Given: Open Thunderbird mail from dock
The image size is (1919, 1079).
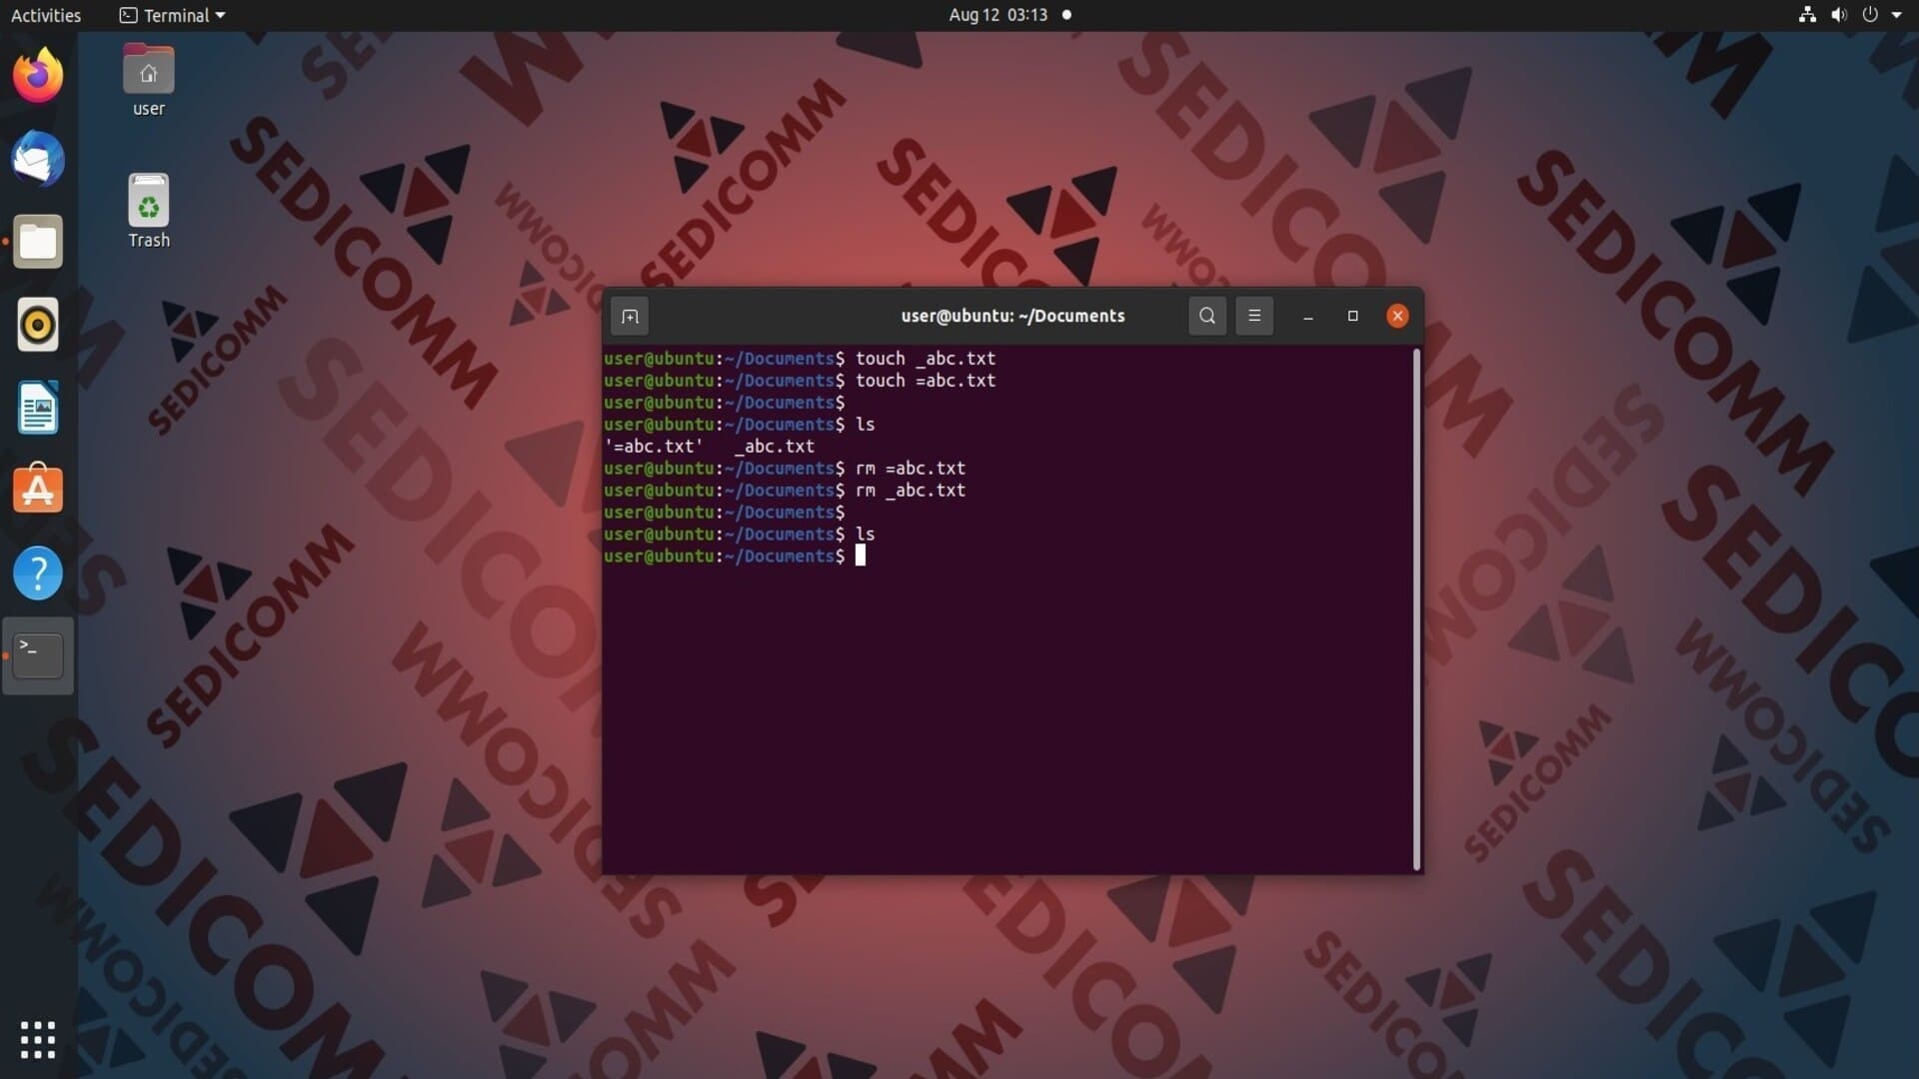Looking at the screenshot, I should click(x=38, y=159).
